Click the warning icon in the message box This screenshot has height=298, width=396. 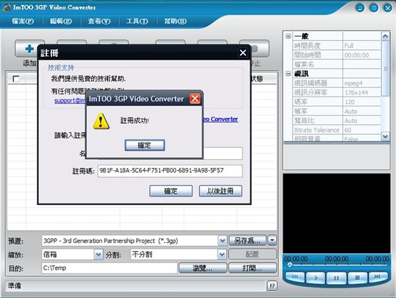(101, 121)
